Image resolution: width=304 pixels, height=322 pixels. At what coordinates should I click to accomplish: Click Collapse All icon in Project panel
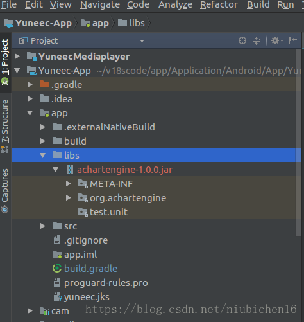click(x=256, y=40)
